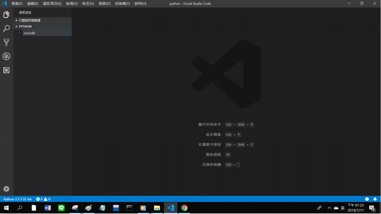
Task: Click the 切換終端機 shortcut label
Action: [x=211, y=165]
